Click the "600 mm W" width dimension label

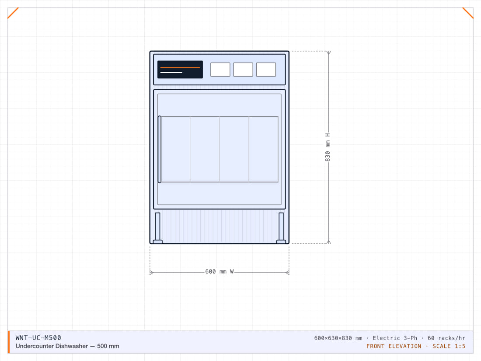pyautogui.click(x=220, y=272)
